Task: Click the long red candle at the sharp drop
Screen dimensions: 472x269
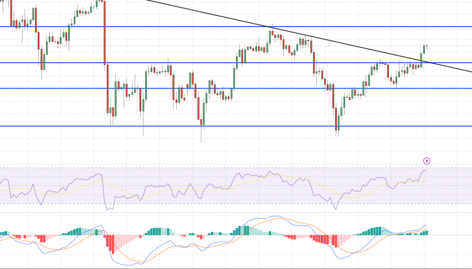Action: tap(105, 33)
